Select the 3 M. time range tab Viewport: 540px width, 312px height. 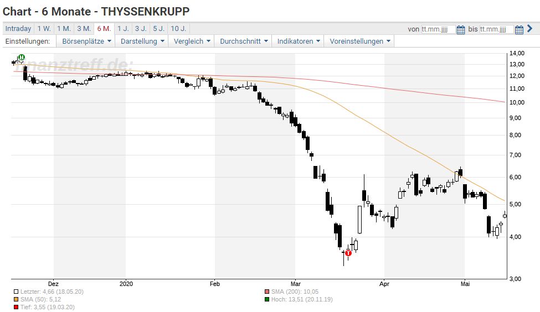84,29
